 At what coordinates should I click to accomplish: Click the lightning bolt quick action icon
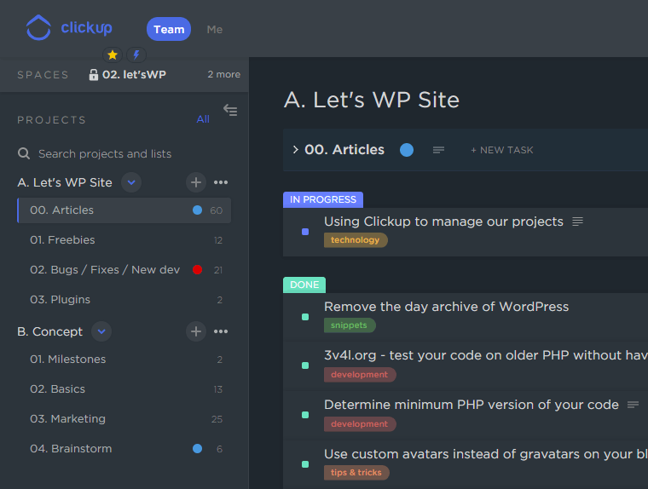(x=136, y=55)
